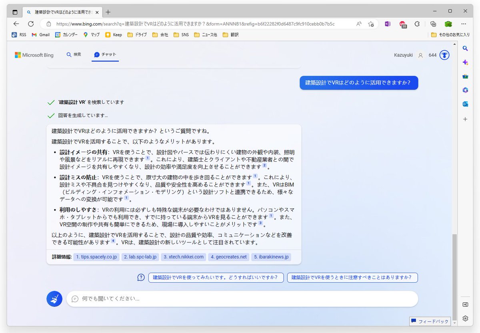Click the Edge tab actions menu icon
Image resolution: width=480 pixels, height=333 pixels.
point(15,12)
